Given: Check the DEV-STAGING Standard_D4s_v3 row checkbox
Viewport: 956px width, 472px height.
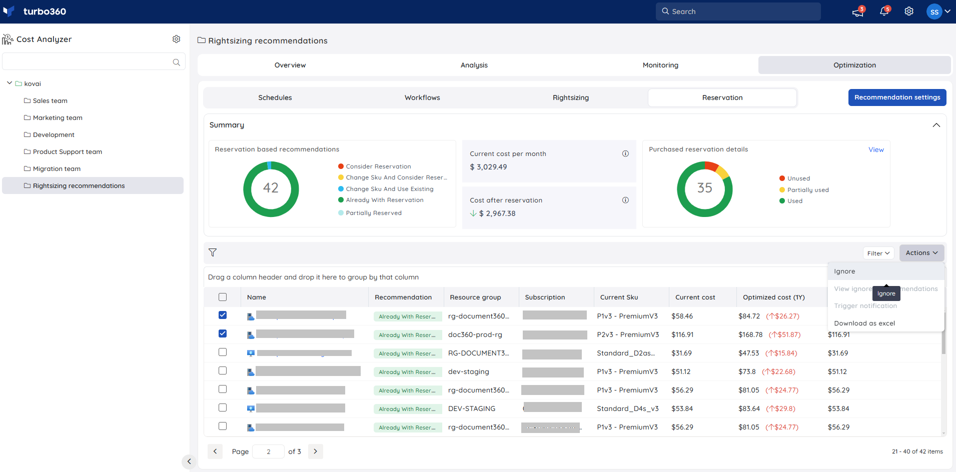Looking at the screenshot, I should (223, 407).
